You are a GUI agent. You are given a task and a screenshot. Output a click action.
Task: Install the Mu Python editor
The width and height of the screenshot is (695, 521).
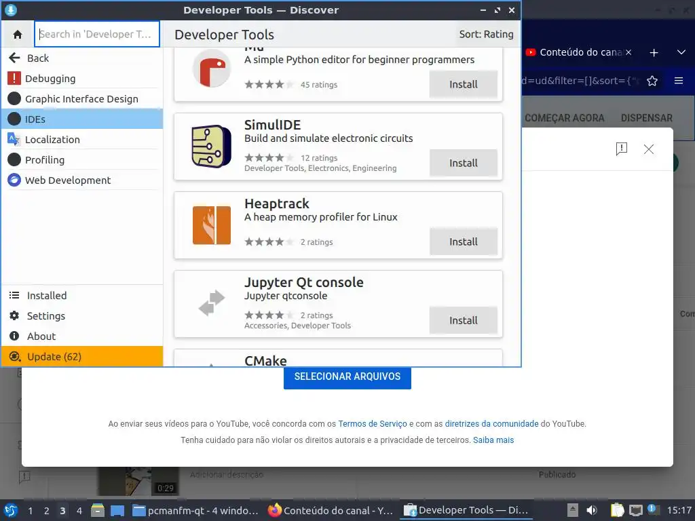click(x=463, y=84)
